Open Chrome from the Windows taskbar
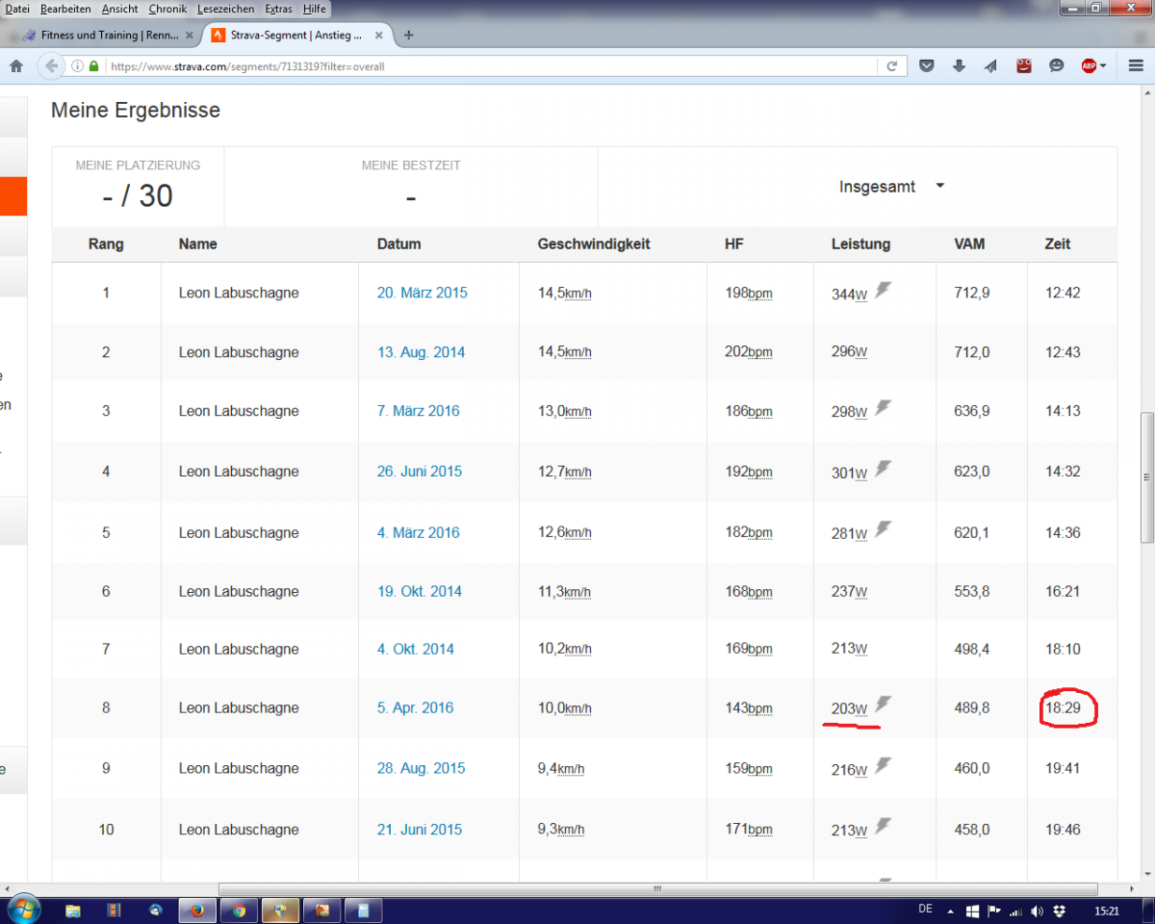 coord(239,910)
